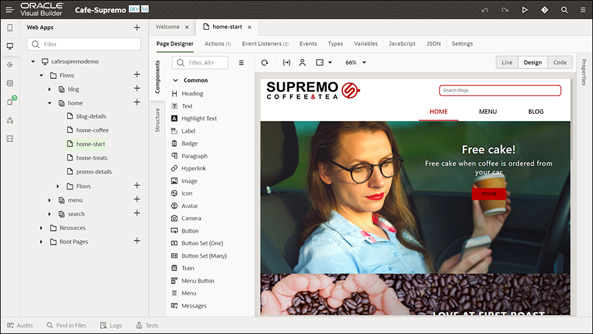Add a new web app with plus icon

tap(137, 27)
